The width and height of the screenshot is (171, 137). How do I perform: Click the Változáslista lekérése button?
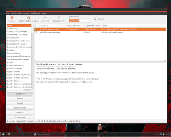[x=66, y=68]
